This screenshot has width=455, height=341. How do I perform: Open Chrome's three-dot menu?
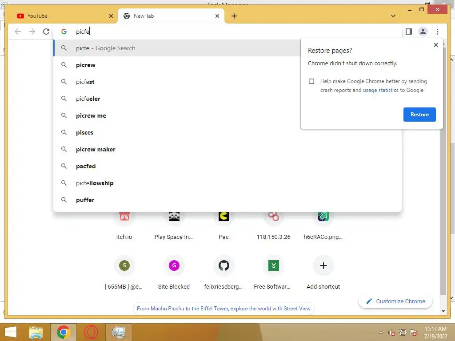pyautogui.click(x=437, y=32)
